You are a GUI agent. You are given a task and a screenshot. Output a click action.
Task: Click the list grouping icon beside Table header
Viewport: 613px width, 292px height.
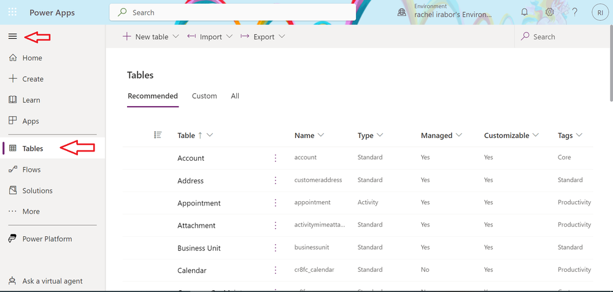tap(158, 135)
